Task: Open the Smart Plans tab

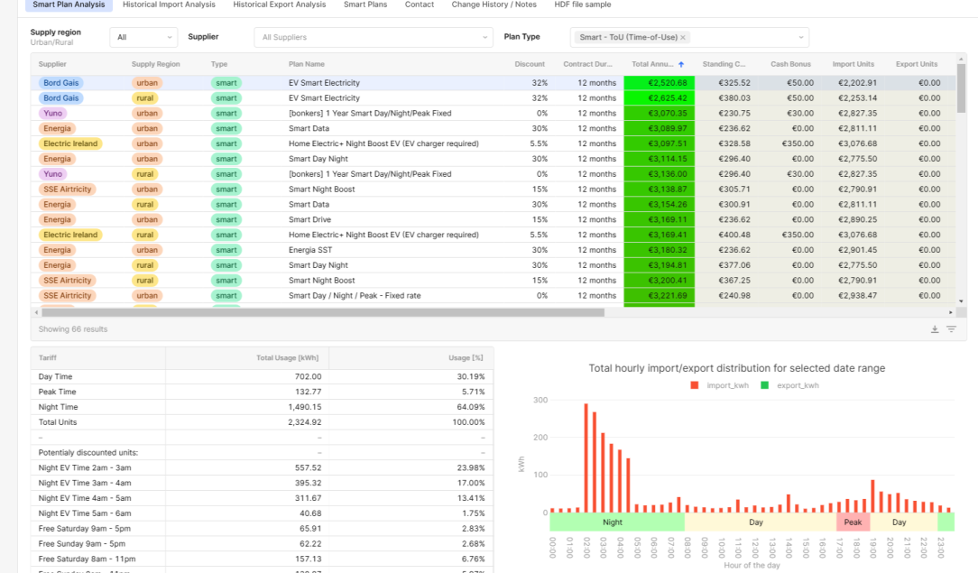Action: tap(365, 5)
